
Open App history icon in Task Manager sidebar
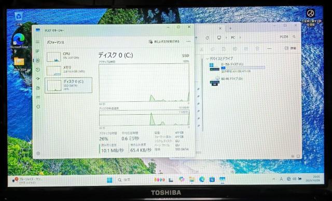[38, 70]
